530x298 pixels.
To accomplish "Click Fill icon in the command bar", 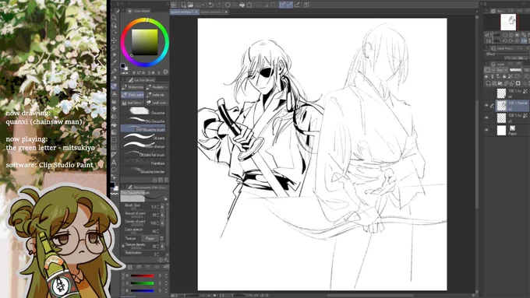I will [242, 5].
